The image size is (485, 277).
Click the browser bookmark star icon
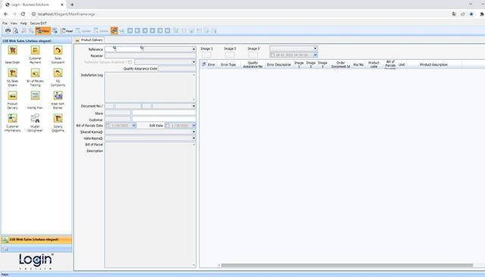pos(471,14)
